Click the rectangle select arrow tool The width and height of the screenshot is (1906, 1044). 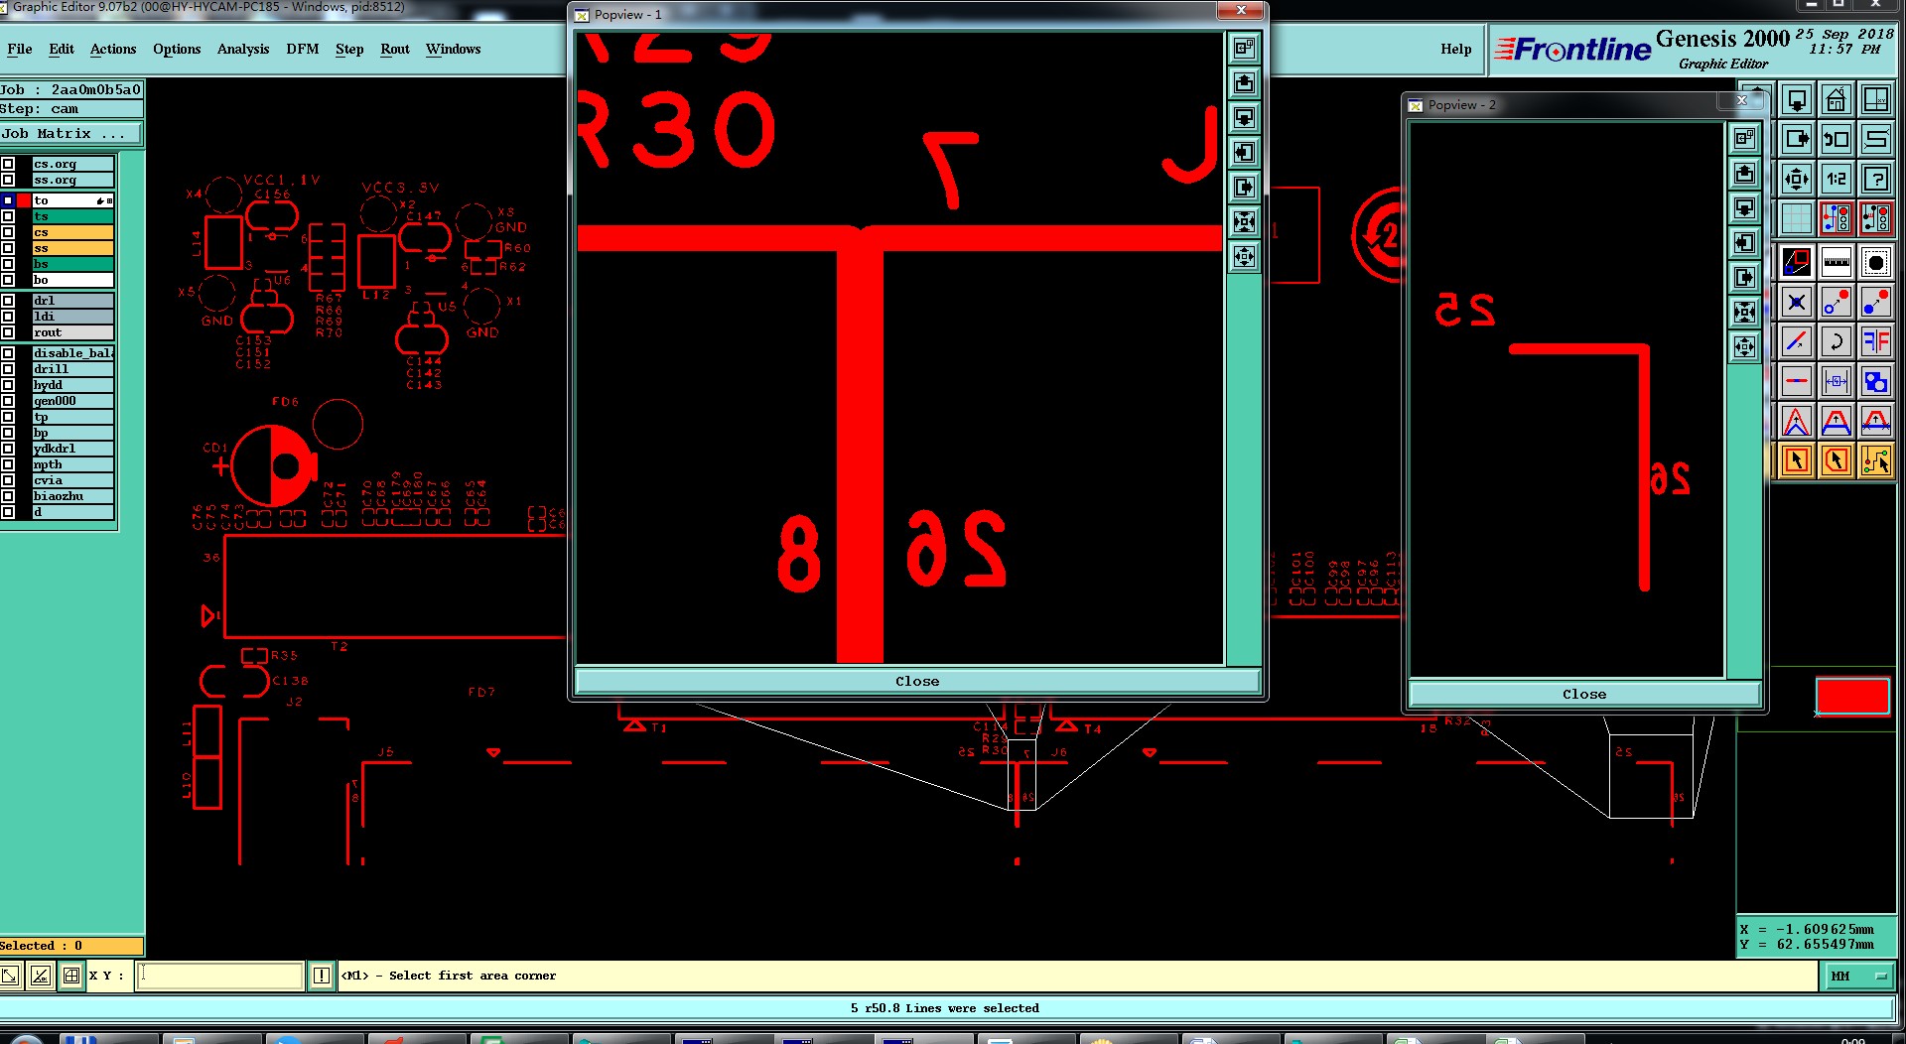1796,460
